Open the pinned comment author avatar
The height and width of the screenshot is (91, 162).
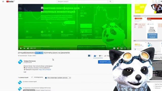point(20,89)
